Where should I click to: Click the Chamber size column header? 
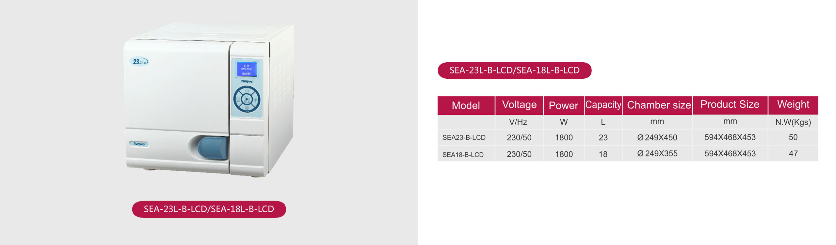[658, 105]
